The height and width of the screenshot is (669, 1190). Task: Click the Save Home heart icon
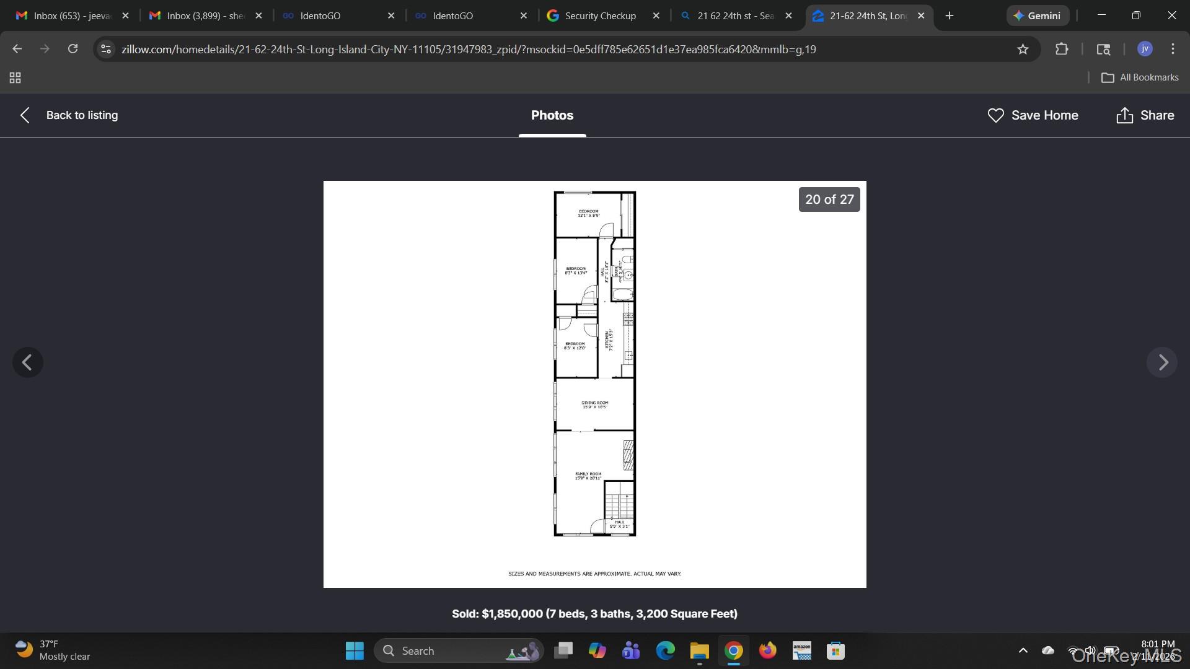[995, 115]
